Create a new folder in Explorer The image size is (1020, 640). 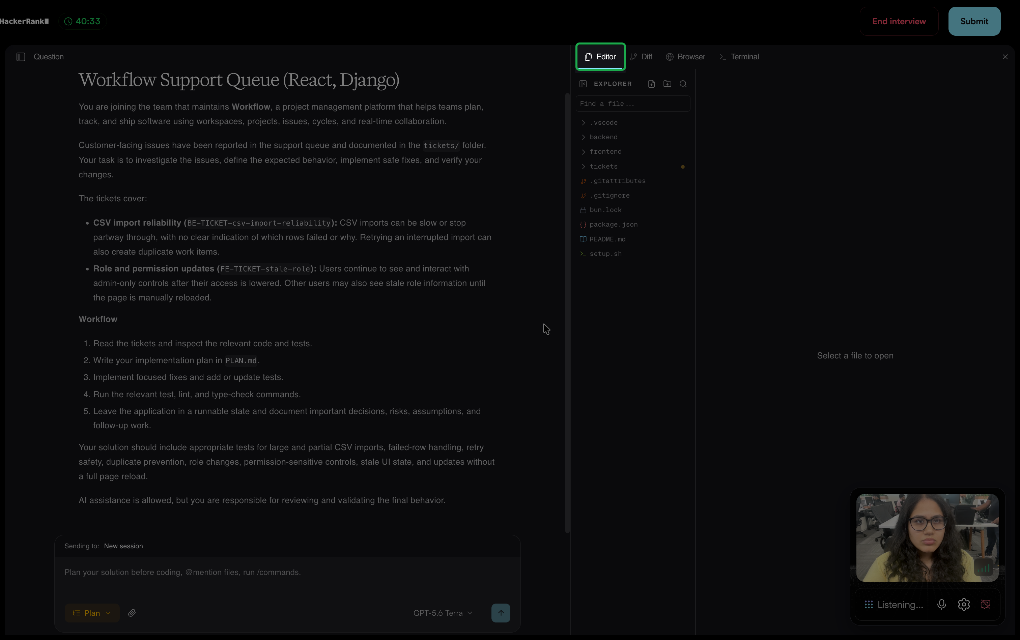pyautogui.click(x=667, y=84)
